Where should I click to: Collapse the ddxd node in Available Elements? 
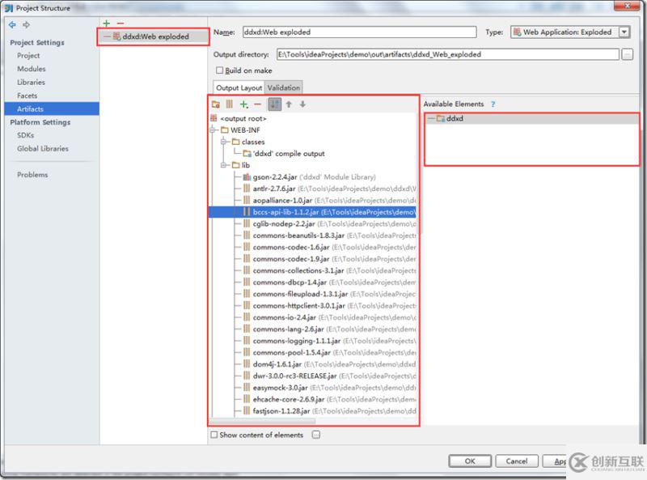(x=431, y=118)
